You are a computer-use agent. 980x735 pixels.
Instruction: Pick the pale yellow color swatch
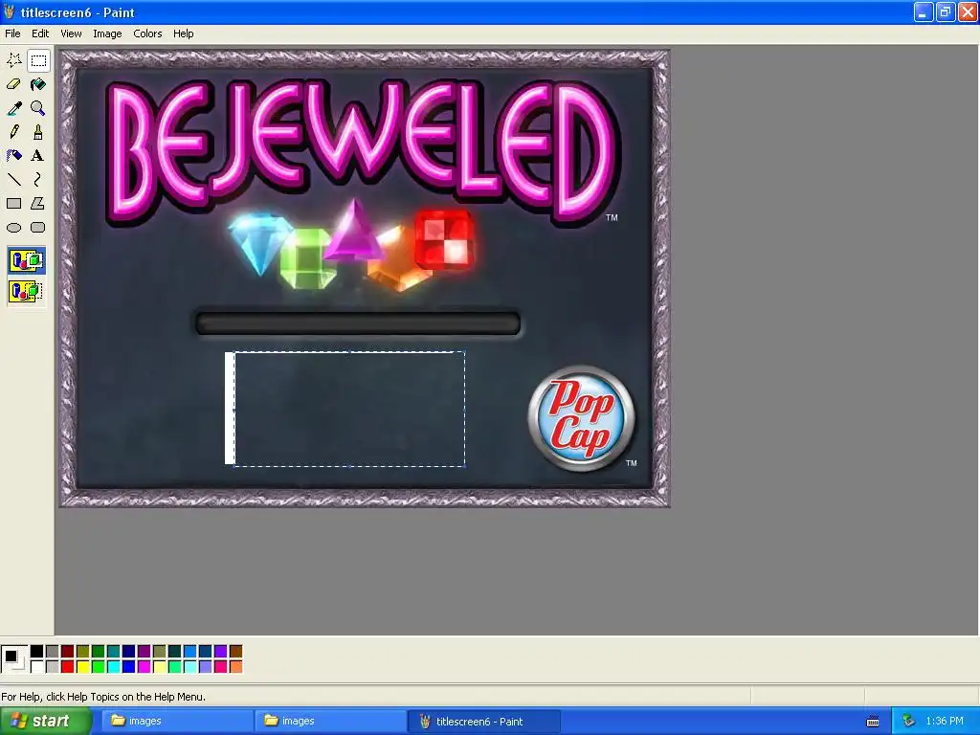(160, 667)
